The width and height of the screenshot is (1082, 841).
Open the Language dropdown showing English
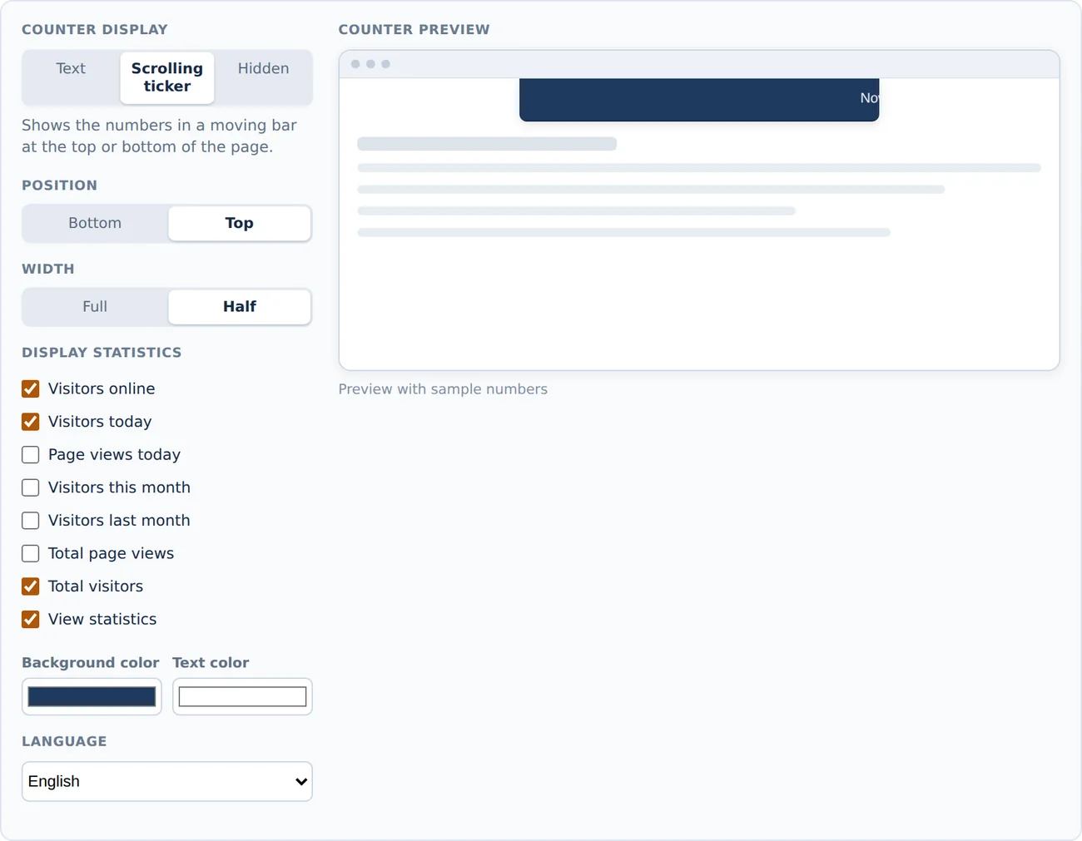point(167,781)
